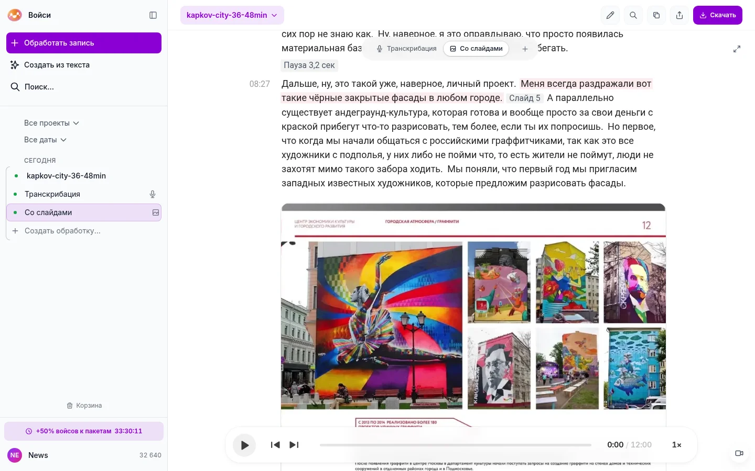Click microphone icon next to Транскрибация

point(153,194)
